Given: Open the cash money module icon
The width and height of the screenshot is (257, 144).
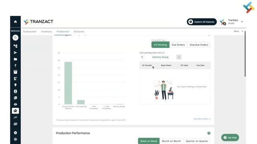Looking at the screenshot, I should click(15, 124).
